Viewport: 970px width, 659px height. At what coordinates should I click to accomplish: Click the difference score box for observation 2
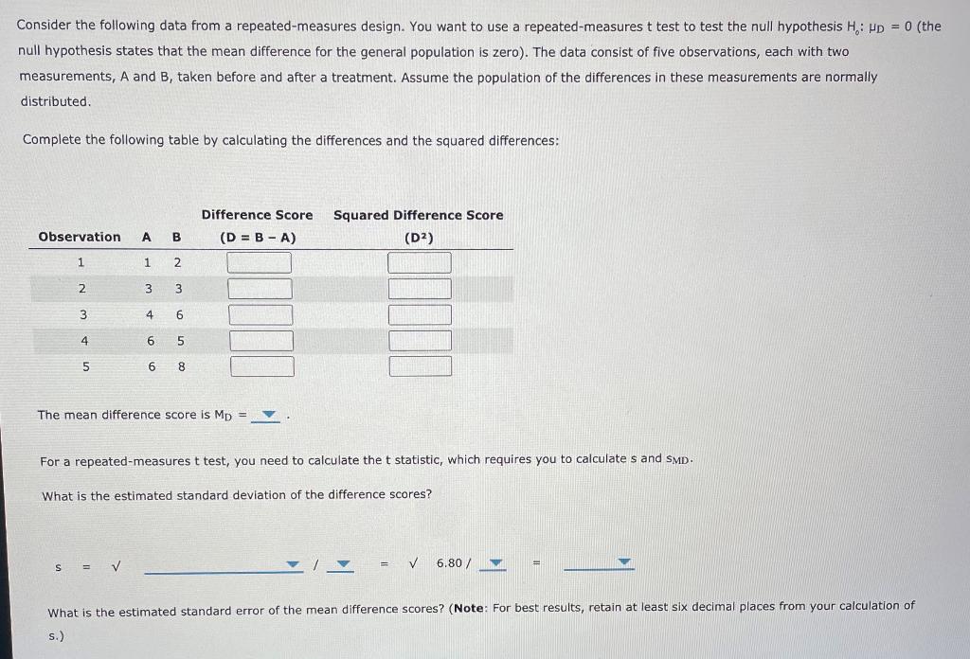pos(261,288)
